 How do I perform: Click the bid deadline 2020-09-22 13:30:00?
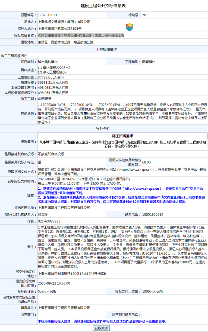point(54,283)
